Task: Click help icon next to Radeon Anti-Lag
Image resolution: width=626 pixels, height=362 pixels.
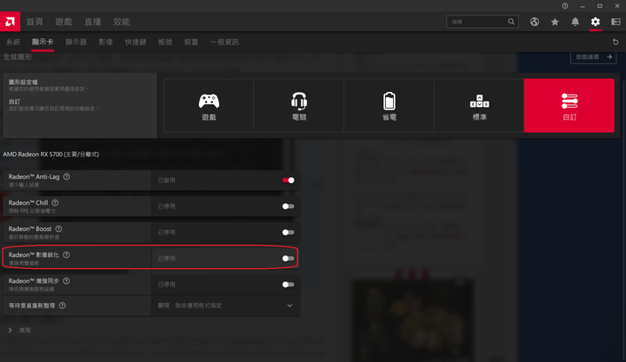Action: click(67, 176)
